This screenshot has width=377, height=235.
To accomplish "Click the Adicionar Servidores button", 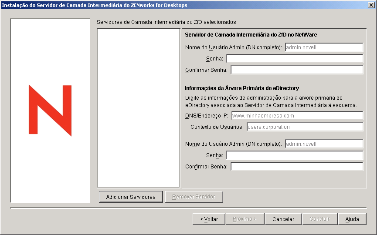I will pyautogui.click(x=131, y=197).
